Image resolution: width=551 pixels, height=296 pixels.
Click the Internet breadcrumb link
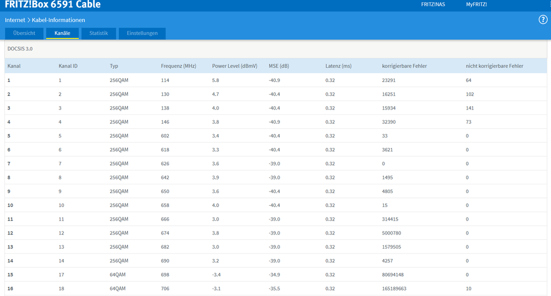click(x=15, y=20)
